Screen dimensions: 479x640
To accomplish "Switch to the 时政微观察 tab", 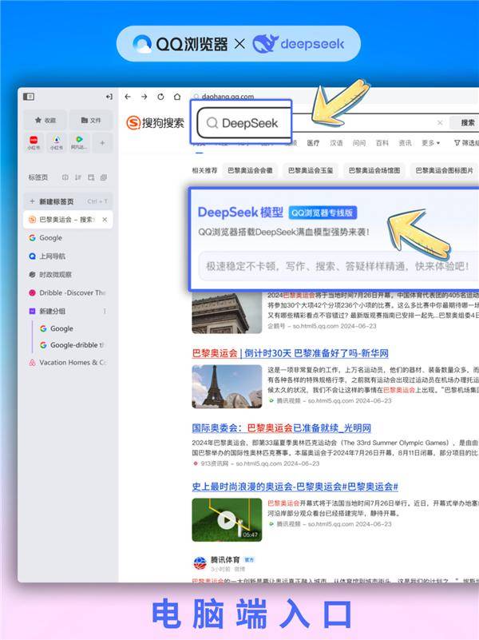I will (68, 274).
